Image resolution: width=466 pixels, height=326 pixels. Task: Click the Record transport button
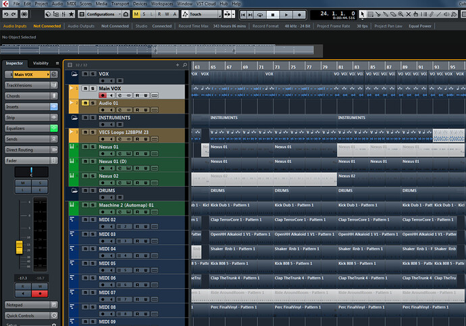click(300, 14)
